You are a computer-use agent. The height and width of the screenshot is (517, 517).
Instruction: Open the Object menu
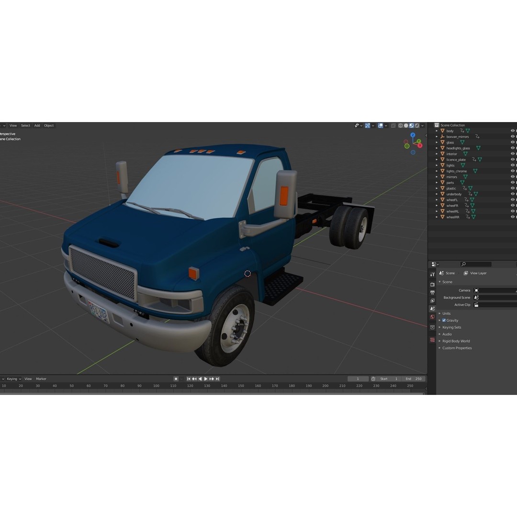[x=48, y=125]
